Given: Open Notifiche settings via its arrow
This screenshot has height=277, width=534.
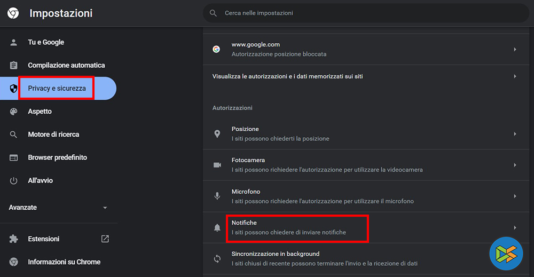Looking at the screenshot, I should 515,227.
